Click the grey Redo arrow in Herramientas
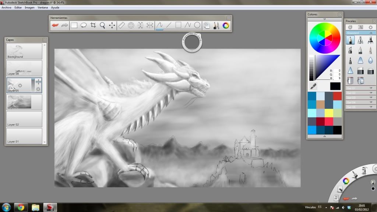This screenshot has height=212, width=377. [64, 25]
